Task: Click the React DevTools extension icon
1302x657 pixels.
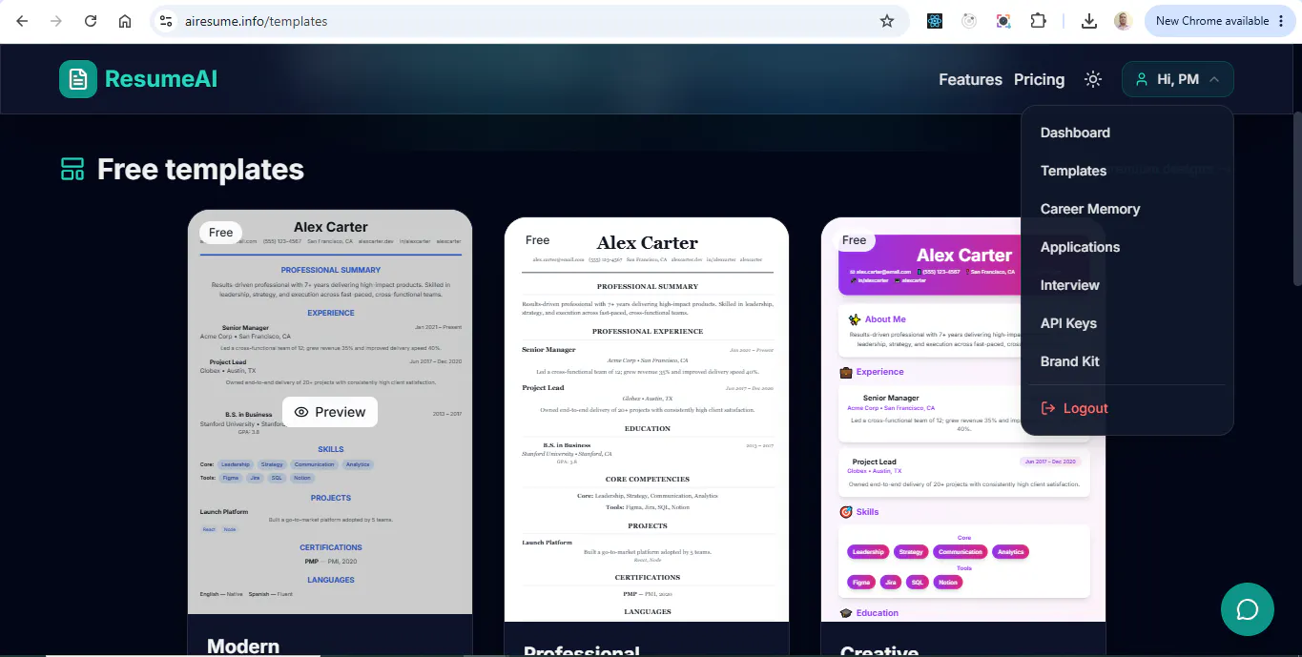Action: click(x=935, y=21)
